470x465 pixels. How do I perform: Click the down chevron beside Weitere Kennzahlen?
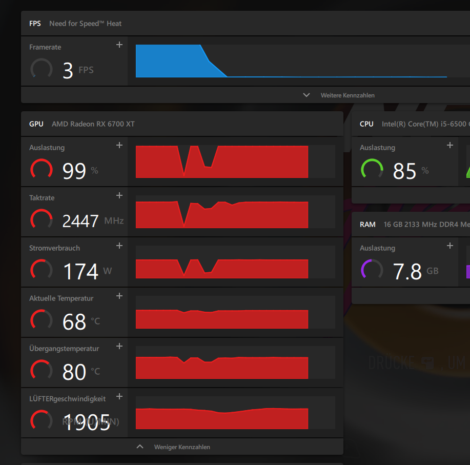coord(306,95)
